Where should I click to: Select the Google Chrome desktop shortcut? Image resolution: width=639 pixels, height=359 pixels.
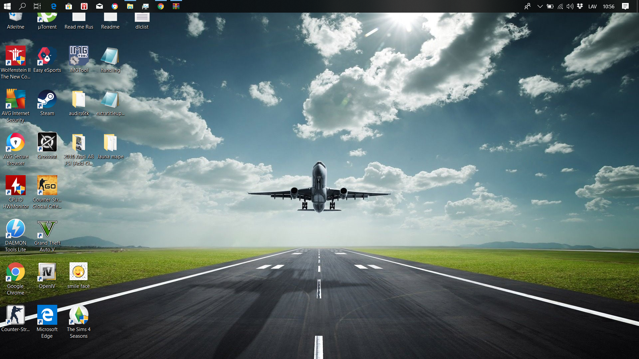[15, 279]
